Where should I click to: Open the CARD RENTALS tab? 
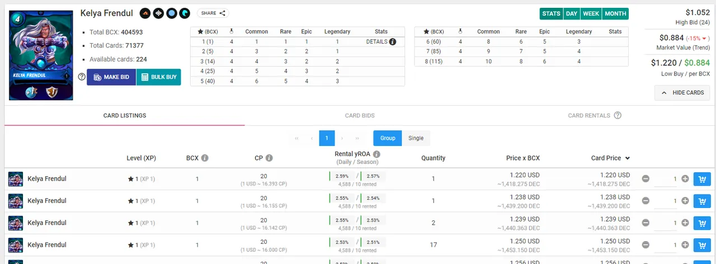tap(595, 115)
